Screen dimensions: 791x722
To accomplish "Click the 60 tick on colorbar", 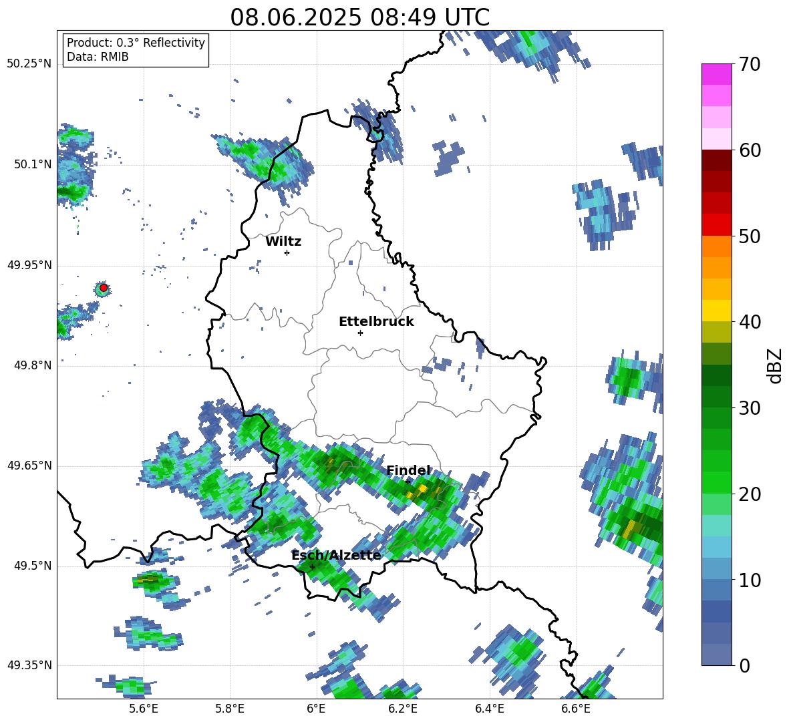I will pos(750,150).
